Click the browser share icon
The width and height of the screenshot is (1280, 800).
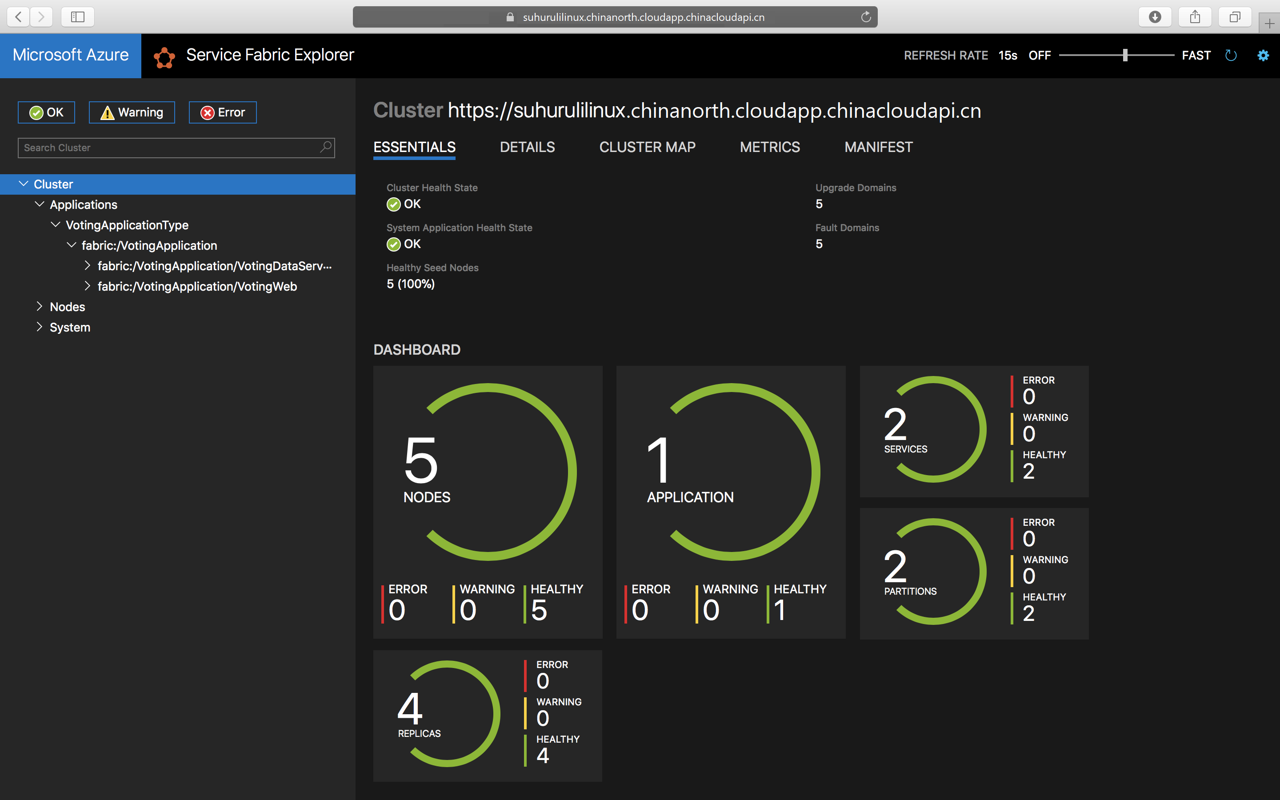(x=1195, y=17)
